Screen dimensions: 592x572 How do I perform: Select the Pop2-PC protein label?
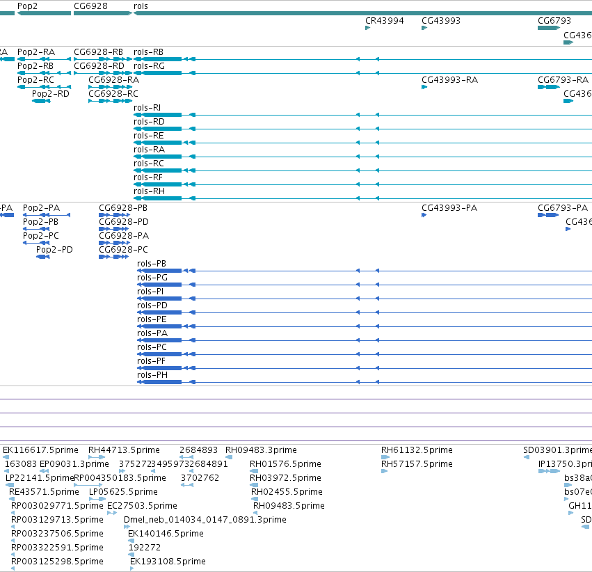tap(41, 236)
